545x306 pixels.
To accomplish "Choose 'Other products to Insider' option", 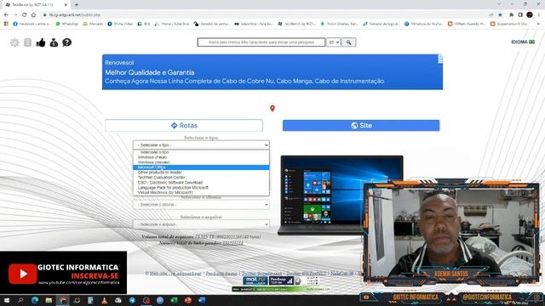I will tap(201, 173).
